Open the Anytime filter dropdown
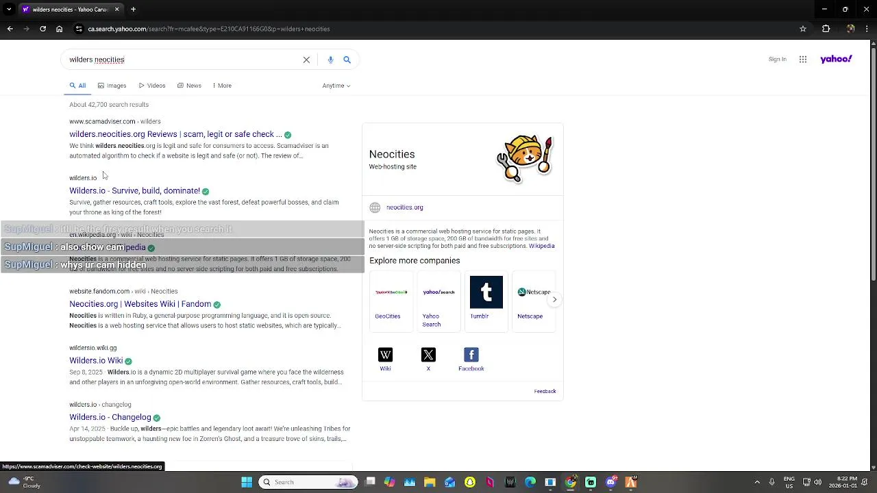Viewport: 877px width, 493px height. 336,86
